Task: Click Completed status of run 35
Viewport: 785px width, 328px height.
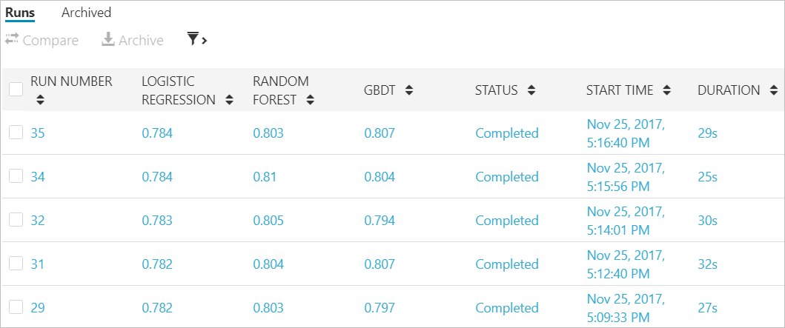Action: [x=506, y=133]
